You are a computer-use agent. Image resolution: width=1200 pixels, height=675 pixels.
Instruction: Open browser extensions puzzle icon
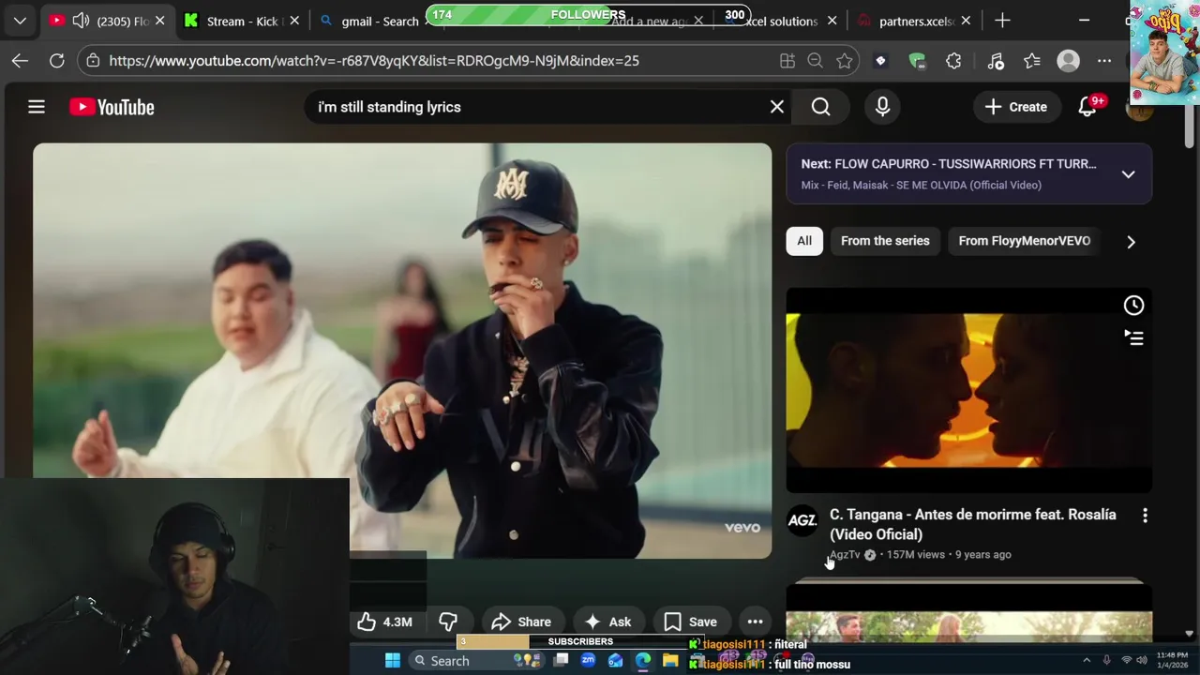click(x=953, y=61)
